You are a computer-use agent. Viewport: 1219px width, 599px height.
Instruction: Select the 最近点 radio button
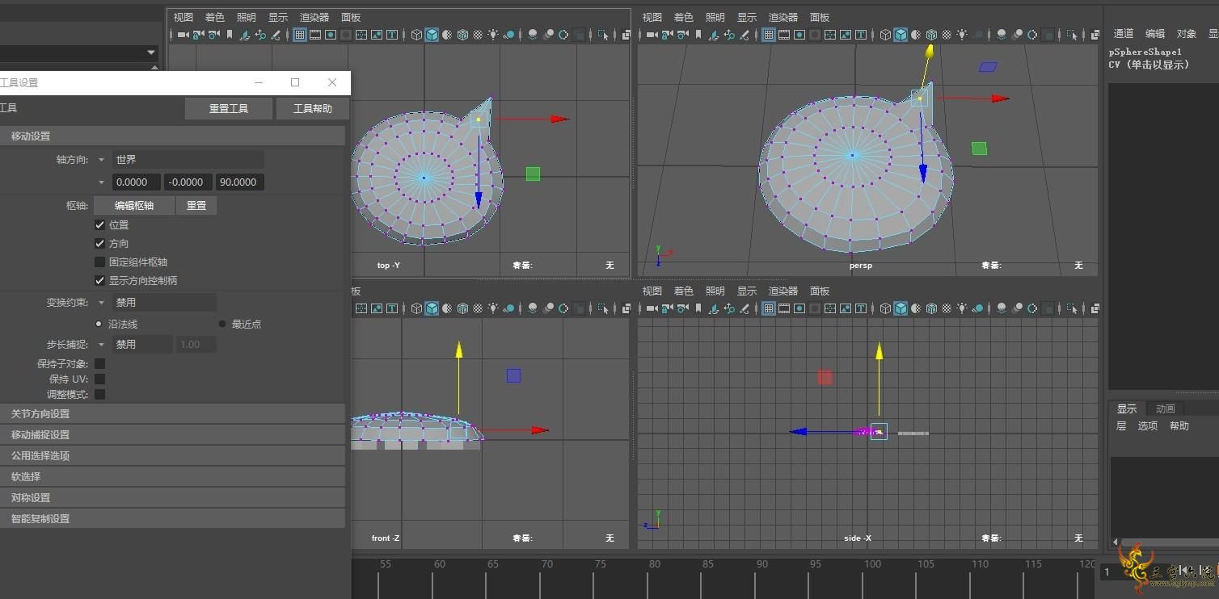coord(222,324)
